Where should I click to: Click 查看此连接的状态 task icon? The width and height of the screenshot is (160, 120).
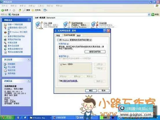5,49
